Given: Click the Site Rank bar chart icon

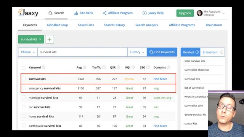Looking at the screenshot, I should coord(76,13).
